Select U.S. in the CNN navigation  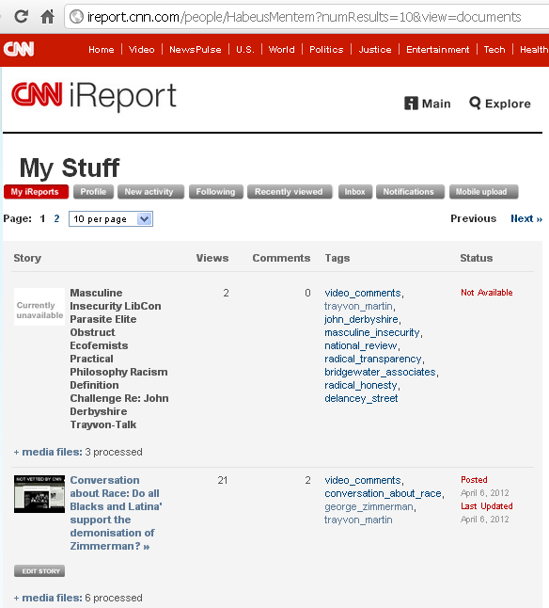coord(245,50)
